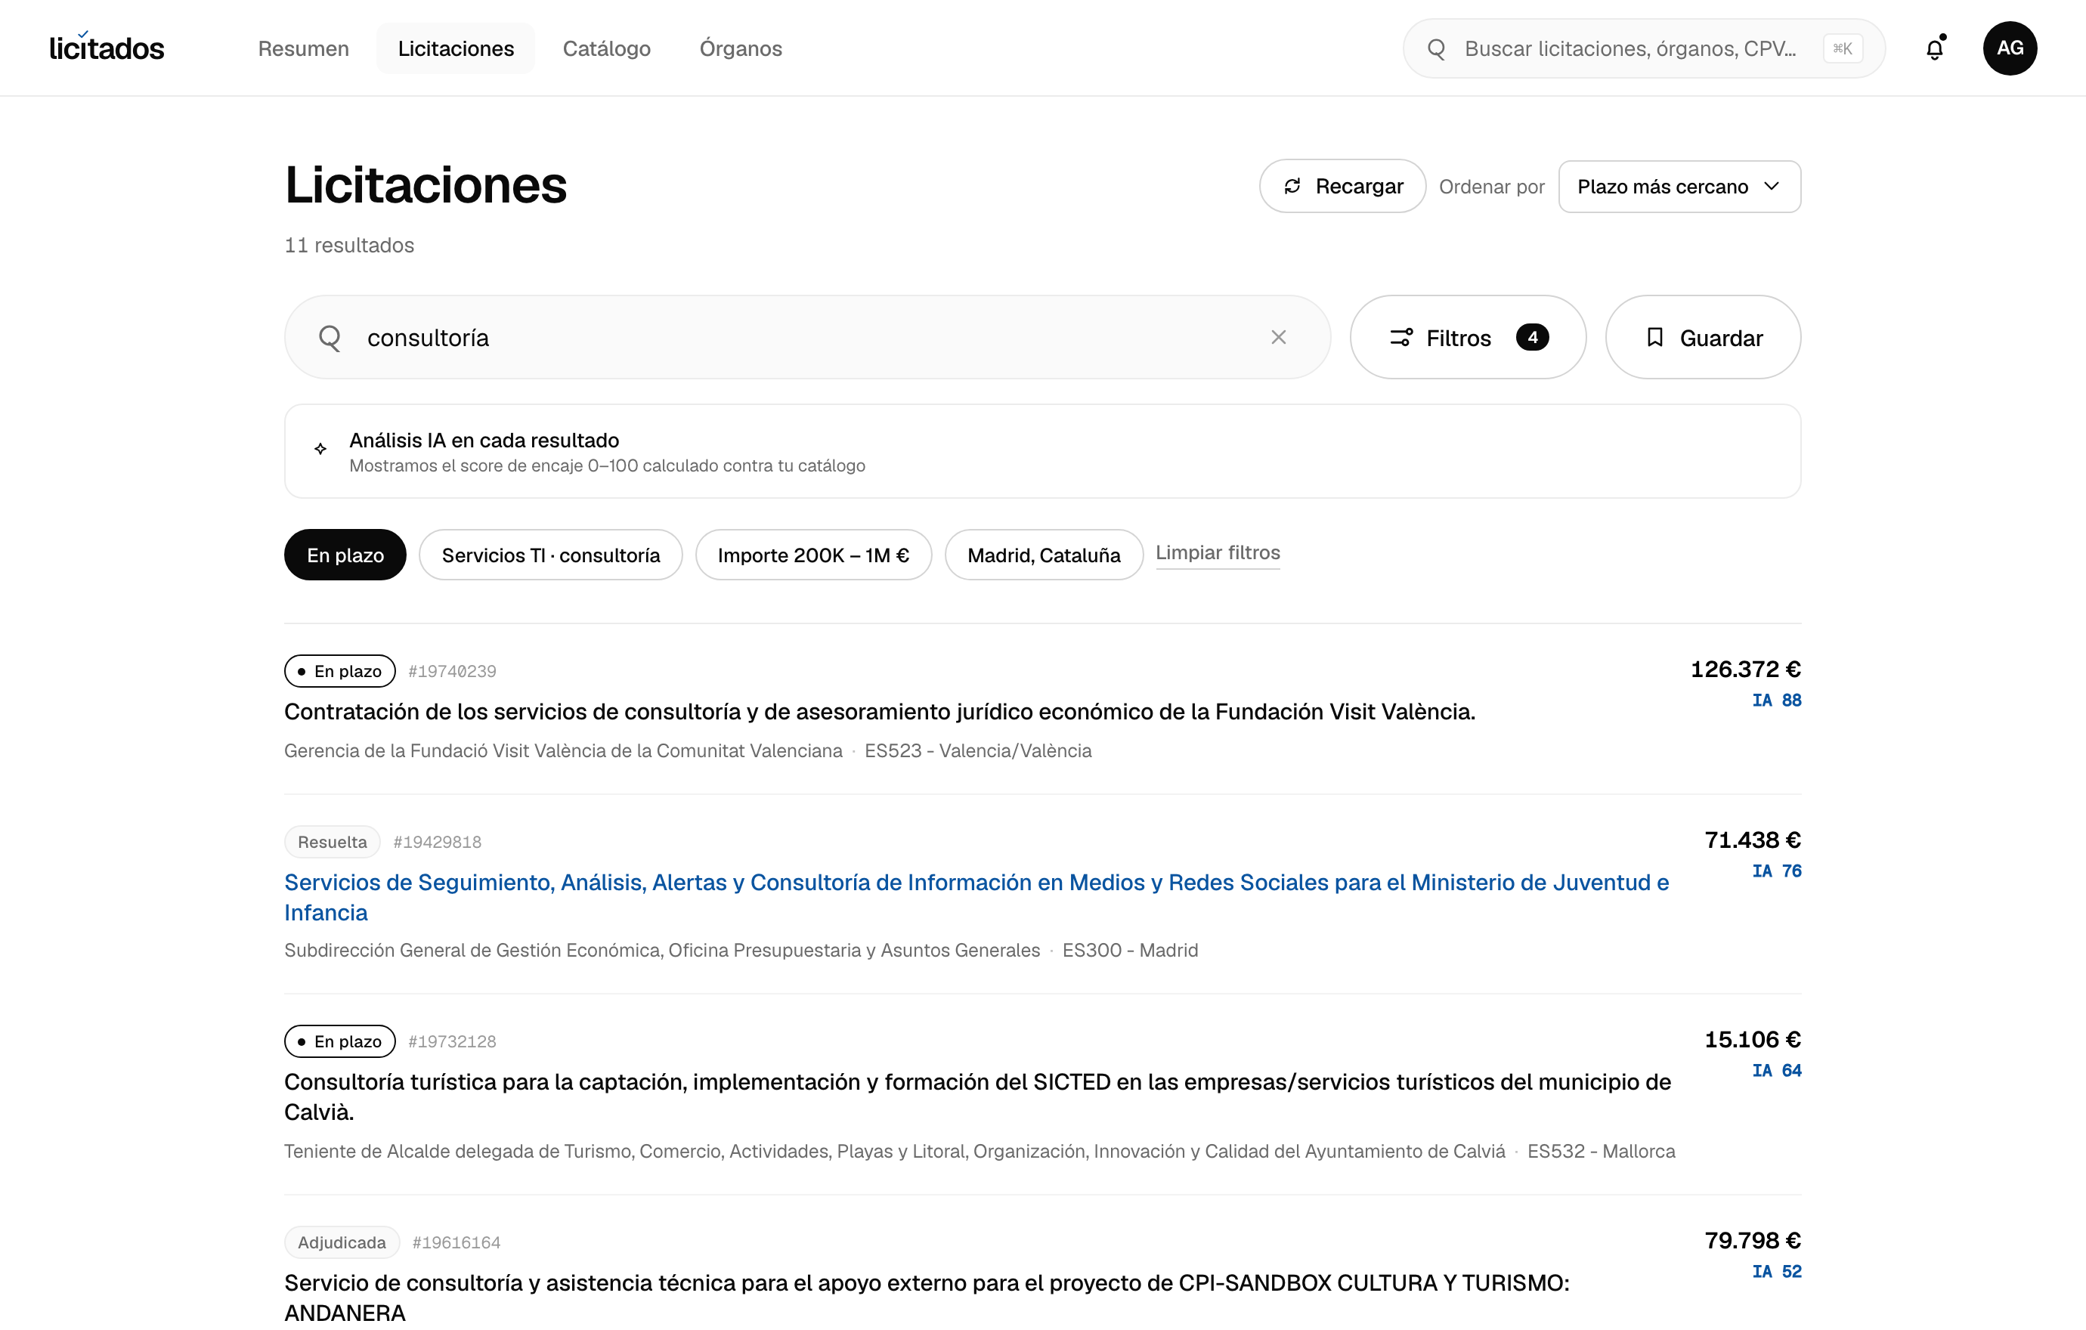This screenshot has width=2086, height=1330.
Task: Click into the consultoría search input
Action: 807,337
